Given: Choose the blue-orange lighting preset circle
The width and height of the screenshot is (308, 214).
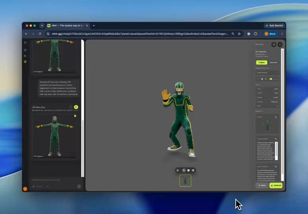Looking at the screenshot, I should tap(193, 170).
